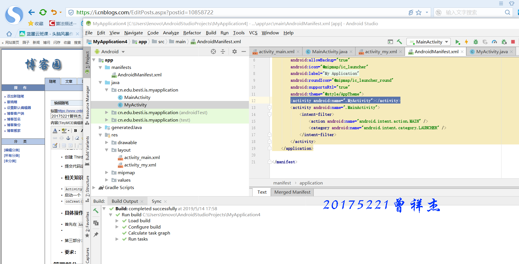This screenshot has width=519, height=264.
Task: Select MyActivity class in project tree
Action: point(135,105)
